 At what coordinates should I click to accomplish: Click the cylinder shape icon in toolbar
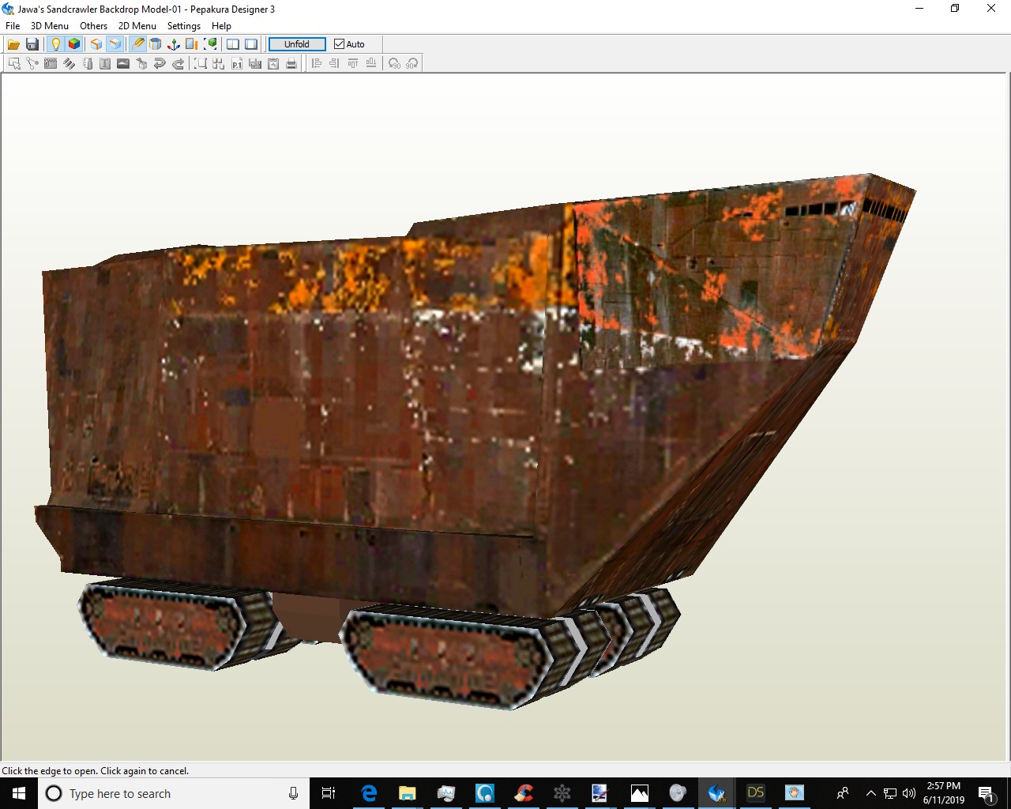click(x=156, y=44)
